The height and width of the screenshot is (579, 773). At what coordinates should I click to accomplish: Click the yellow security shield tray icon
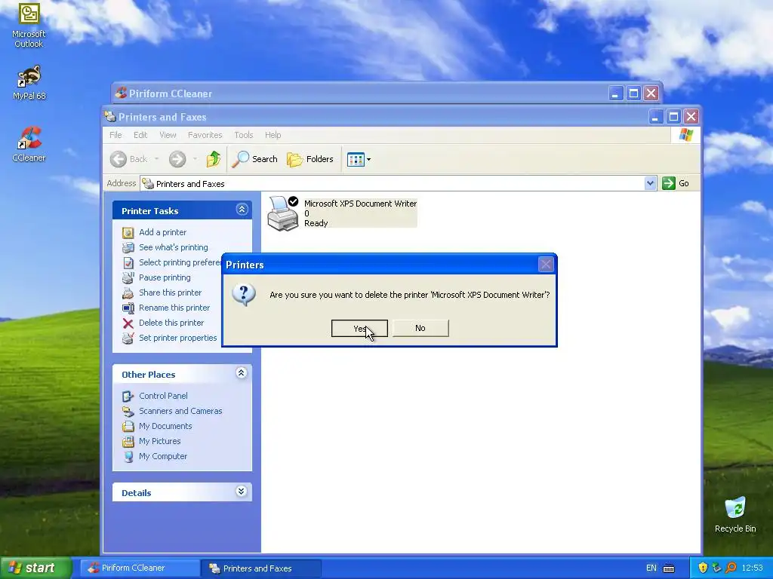pos(703,568)
